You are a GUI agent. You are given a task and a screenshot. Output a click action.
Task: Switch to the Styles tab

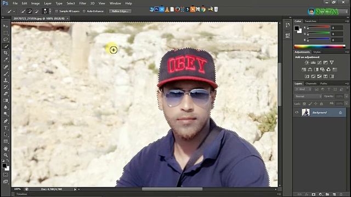317,52
